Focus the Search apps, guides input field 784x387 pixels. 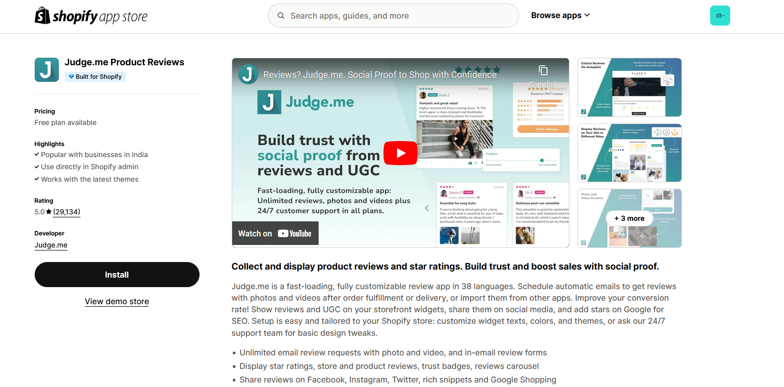click(394, 16)
